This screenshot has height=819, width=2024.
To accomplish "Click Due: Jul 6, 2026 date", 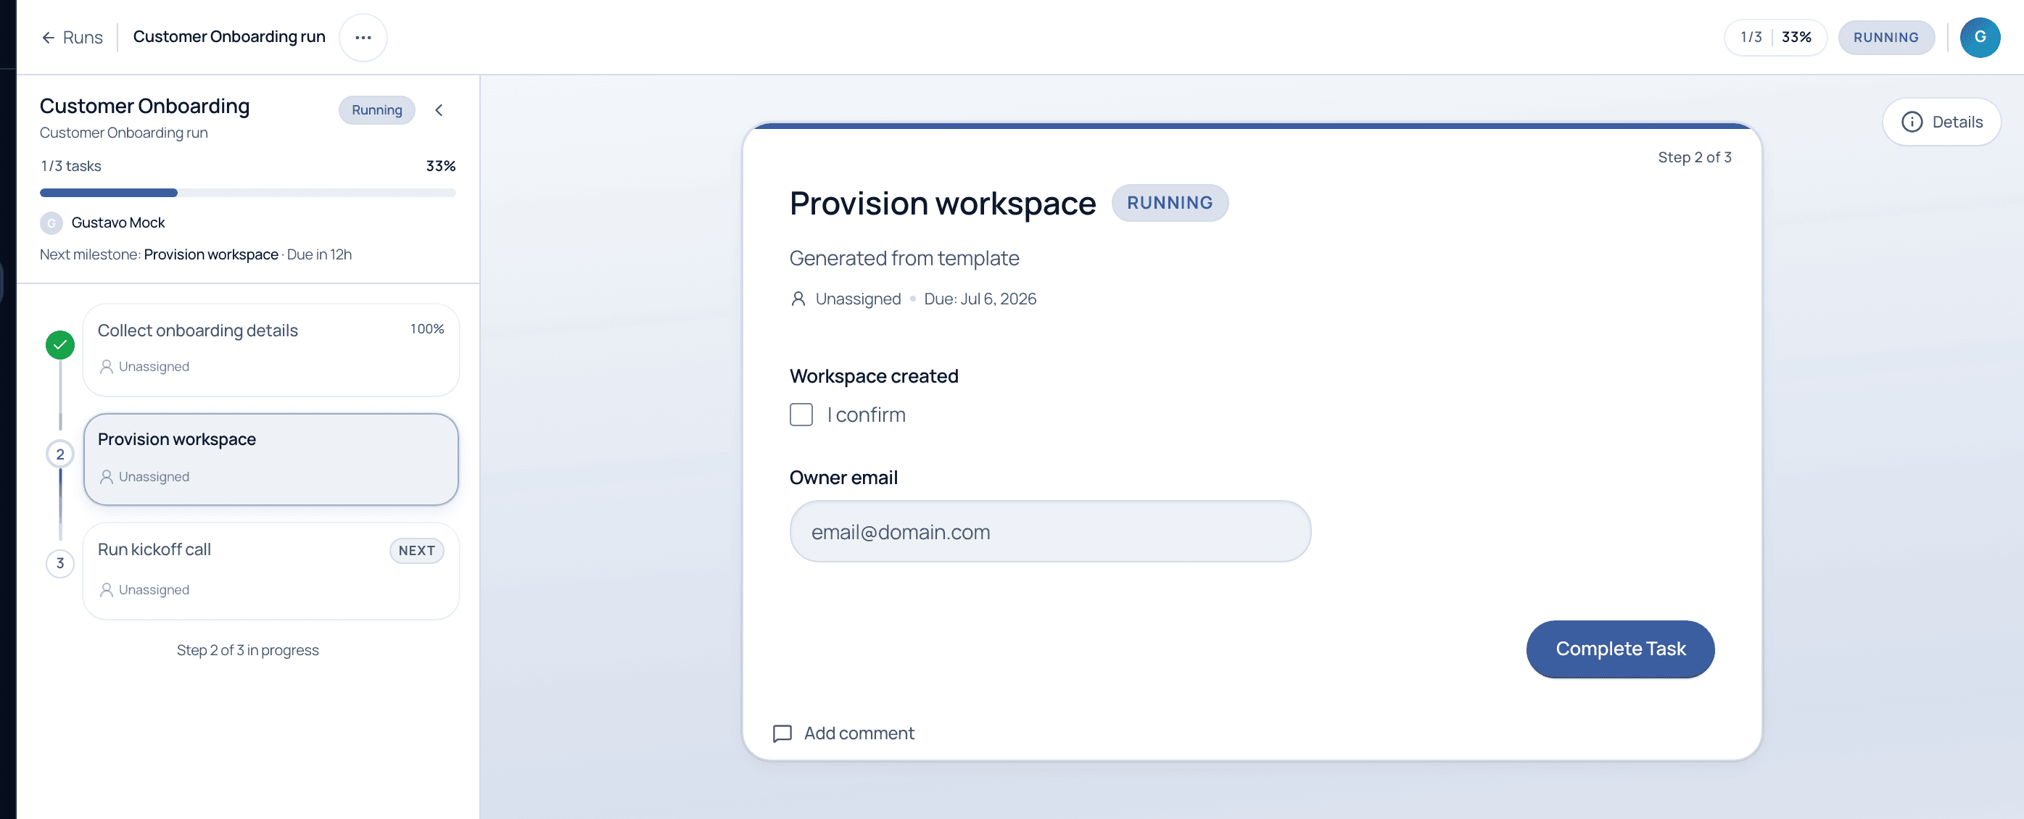I will (980, 299).
